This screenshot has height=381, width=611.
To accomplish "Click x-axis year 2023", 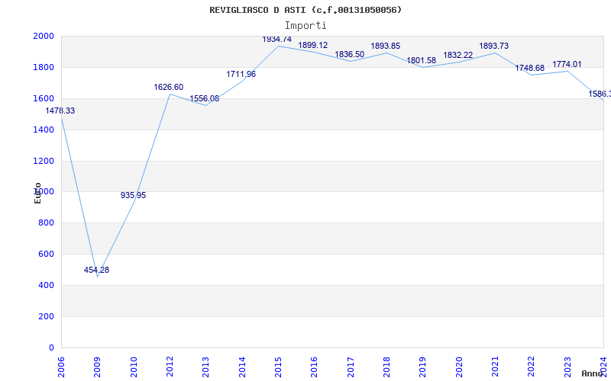I will (x=567, y=367).
